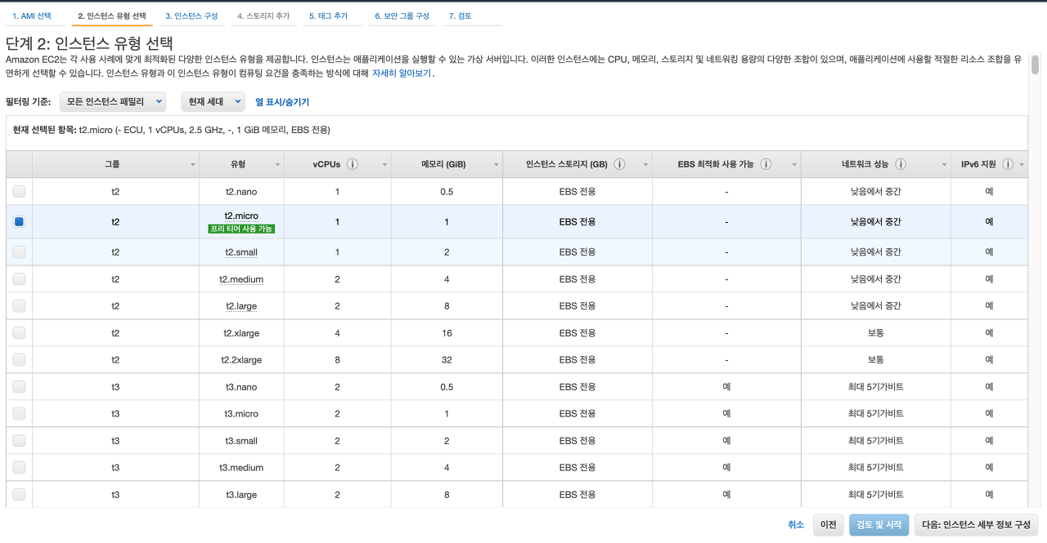Click the 취소 cancel link
The image size is (1047, 543).
(796, 525)
